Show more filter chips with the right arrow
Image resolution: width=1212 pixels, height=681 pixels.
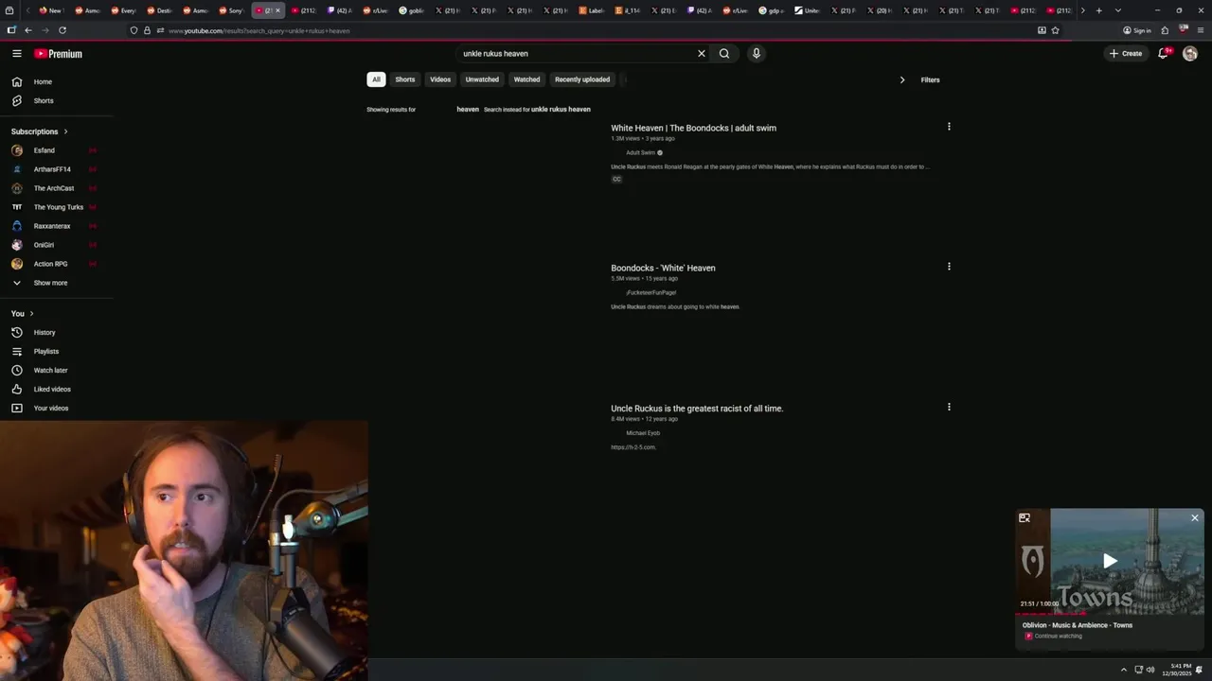click(x=901, y=80)
